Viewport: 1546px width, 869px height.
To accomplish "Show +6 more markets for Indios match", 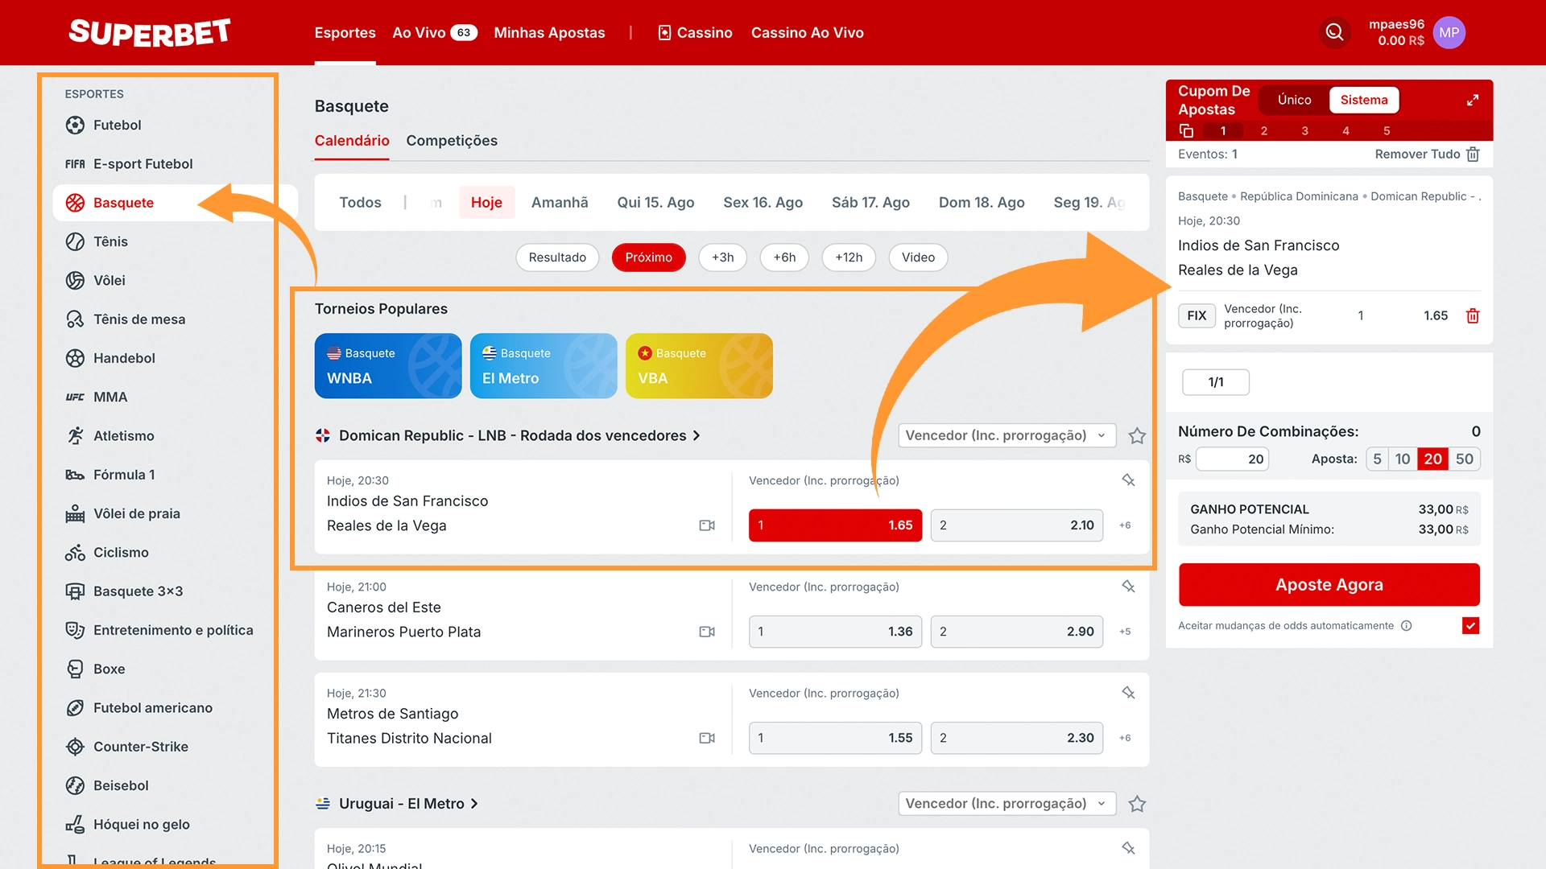I will pos(1125,525).
